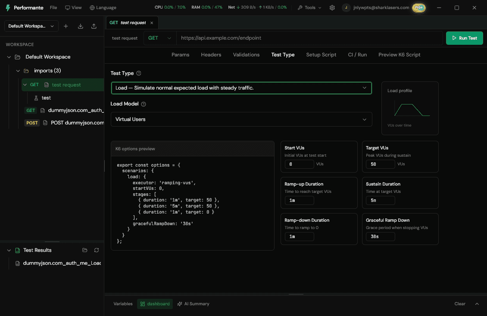This screenshot has width=487, height=316.
Task: Open Test Type help question icon
Action: (139, 73)
